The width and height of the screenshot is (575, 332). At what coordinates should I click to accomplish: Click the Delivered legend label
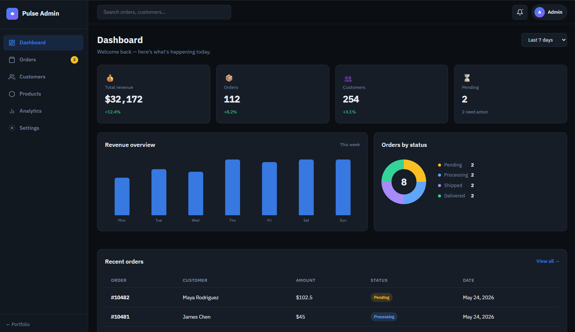coord(454,196)
